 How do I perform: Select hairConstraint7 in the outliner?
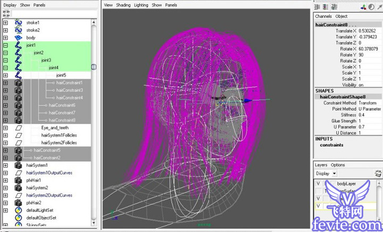pos(62,113)
